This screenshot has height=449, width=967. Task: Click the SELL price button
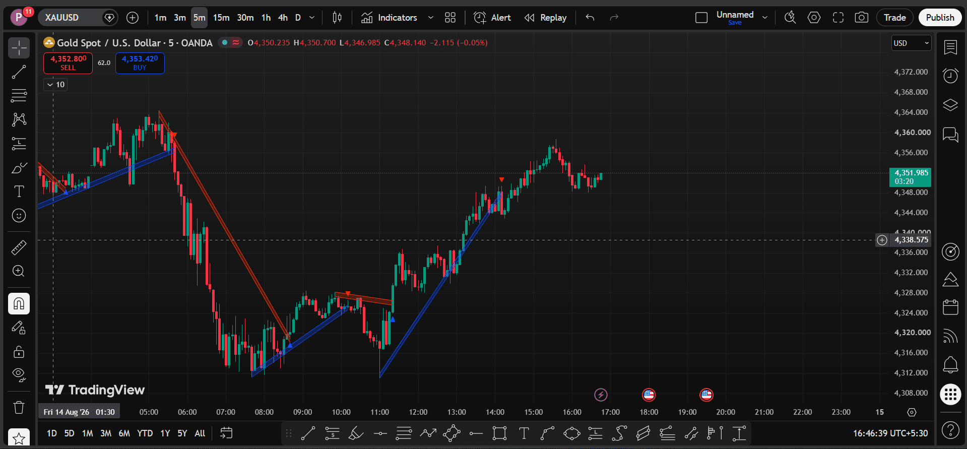click(68, 63)
